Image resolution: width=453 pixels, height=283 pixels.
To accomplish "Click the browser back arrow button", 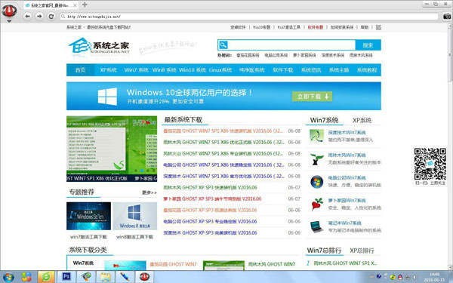I will (x=27, y=16).
